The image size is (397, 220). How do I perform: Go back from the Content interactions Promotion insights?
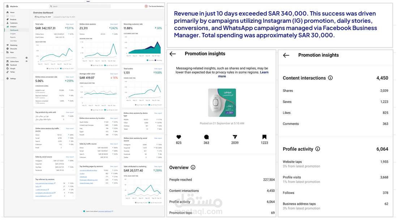[286, 55]
